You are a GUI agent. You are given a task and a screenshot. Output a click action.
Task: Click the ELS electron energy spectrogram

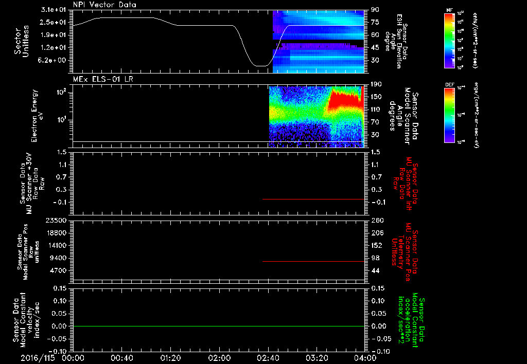coord(317,117)
